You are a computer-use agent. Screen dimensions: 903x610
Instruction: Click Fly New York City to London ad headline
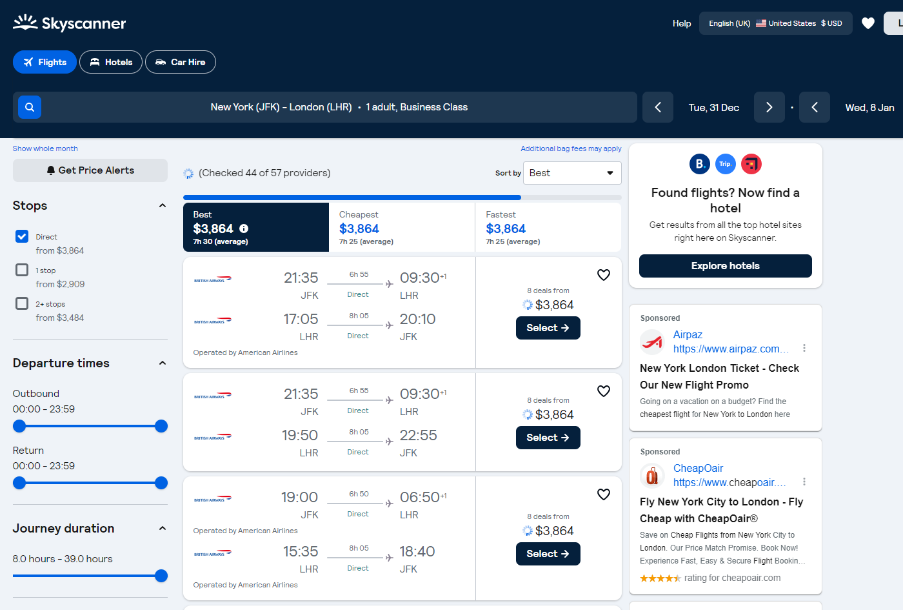pos(721,510)
